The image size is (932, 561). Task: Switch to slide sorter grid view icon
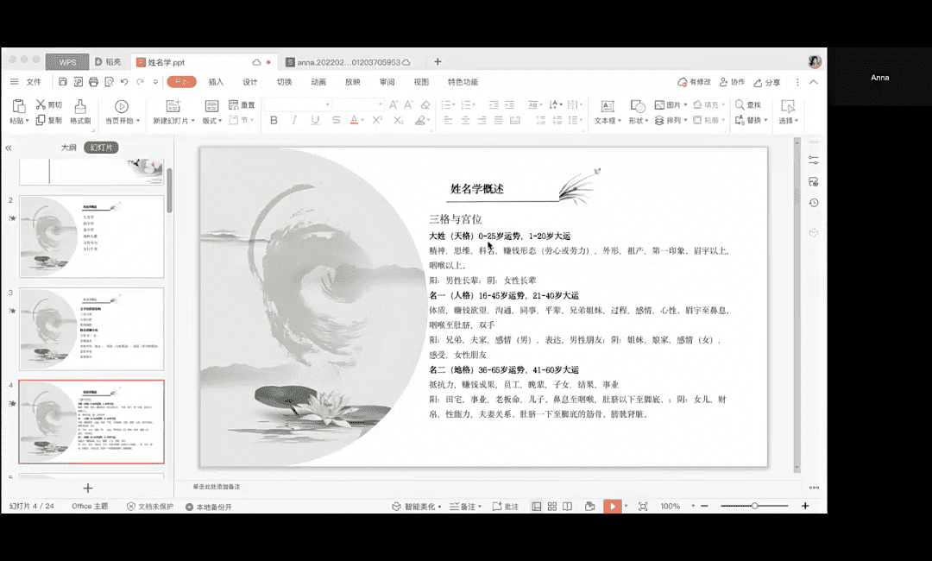point(552,507)
